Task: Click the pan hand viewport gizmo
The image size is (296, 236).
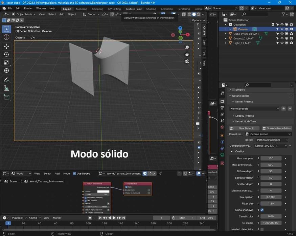Action: [x=187, y=54]
